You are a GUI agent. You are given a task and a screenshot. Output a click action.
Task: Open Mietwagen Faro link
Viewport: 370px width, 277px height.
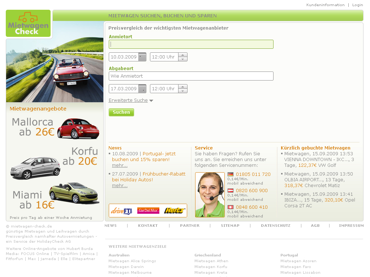296,267
